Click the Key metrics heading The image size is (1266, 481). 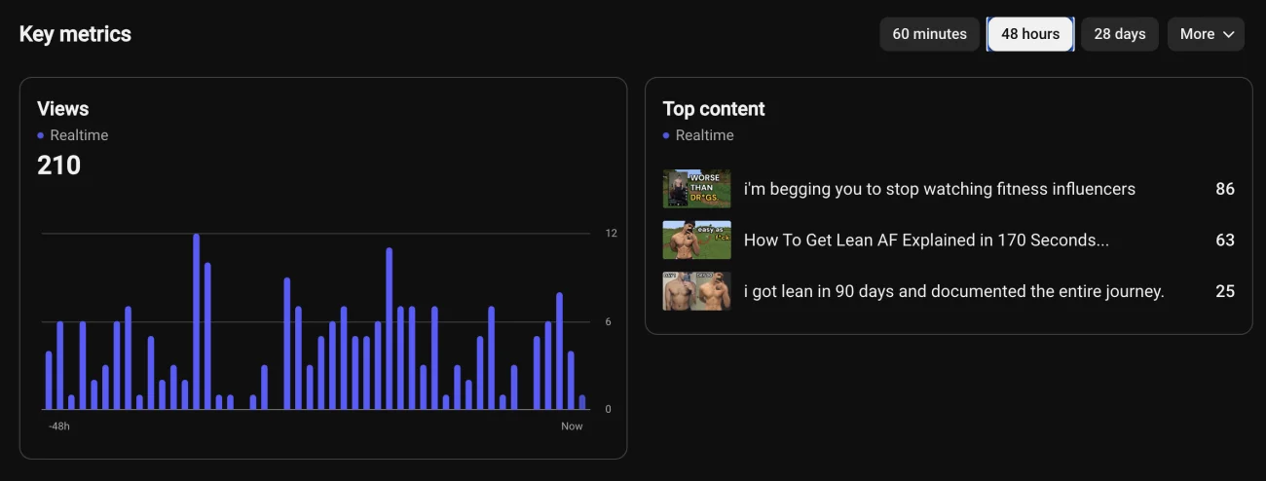[x=75, y=34]
